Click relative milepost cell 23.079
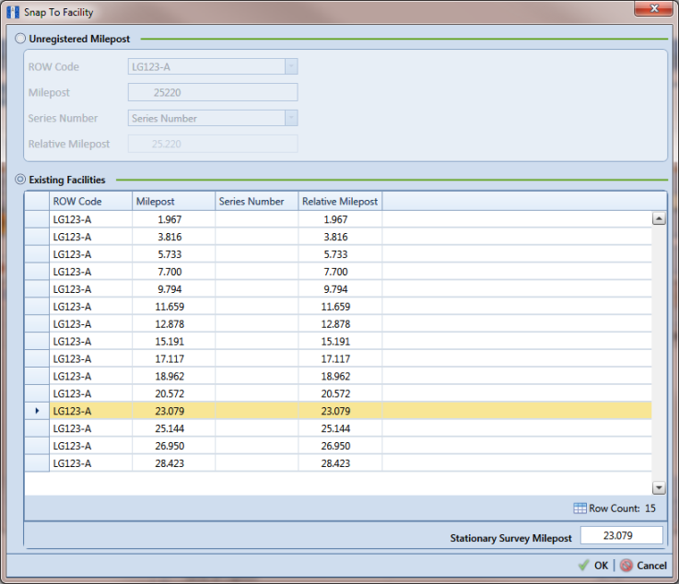Image resolution: width=679 pixels, height=584 pixels. pyautogui.click(x=340, y=411)
